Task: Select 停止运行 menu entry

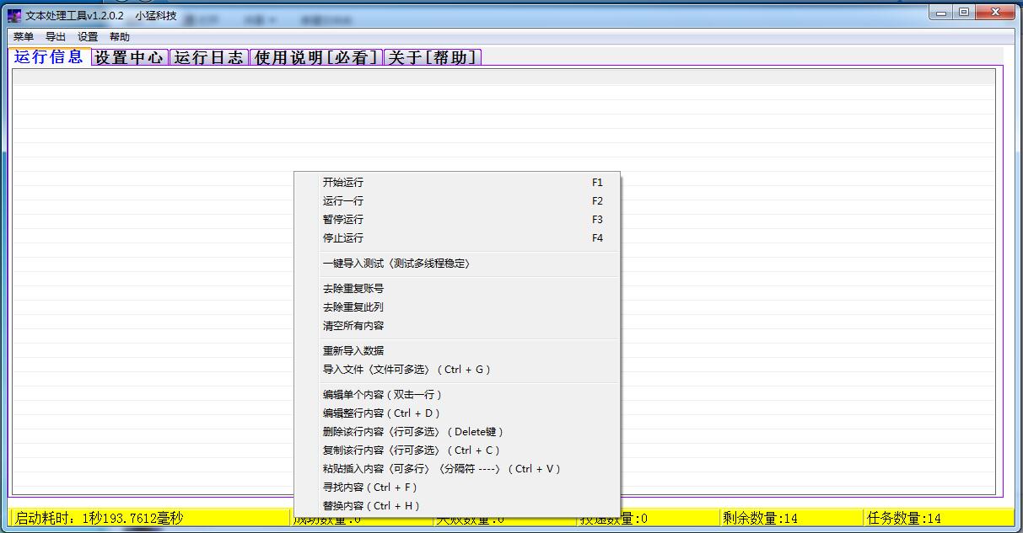Action: 456,238
